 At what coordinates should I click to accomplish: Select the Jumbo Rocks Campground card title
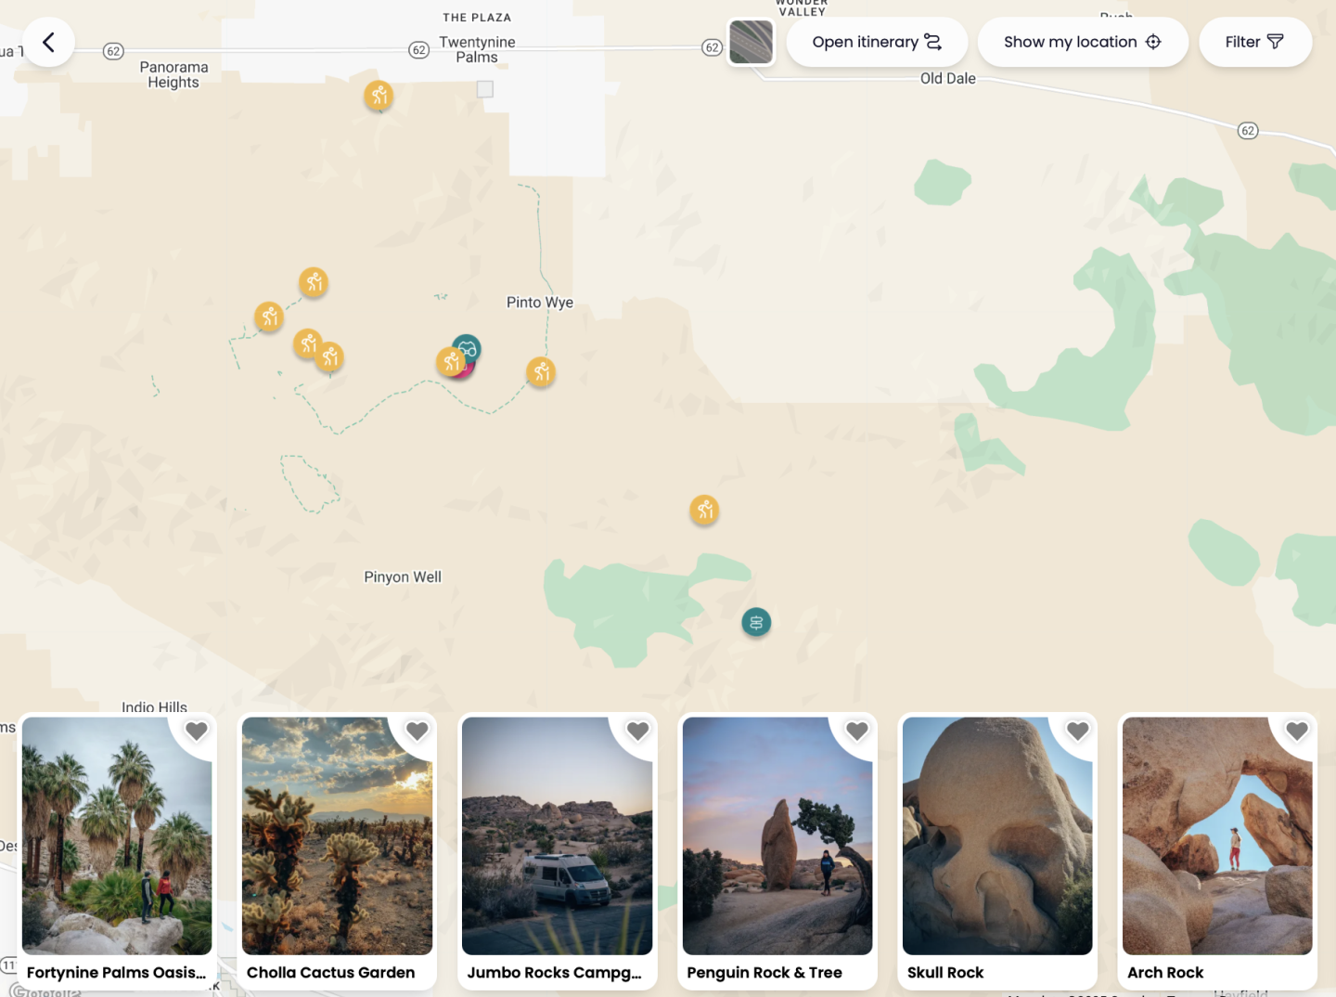click(x=556, y=972)
